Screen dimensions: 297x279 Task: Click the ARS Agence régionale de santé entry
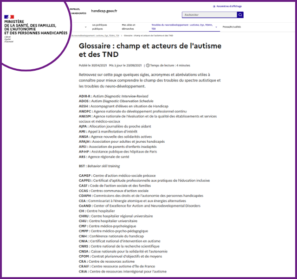(104, 157)
